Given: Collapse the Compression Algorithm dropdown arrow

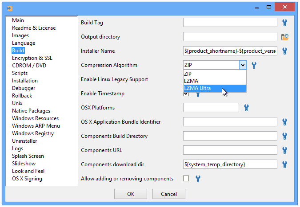Looking at the screenshot, I should pos(243,65).
